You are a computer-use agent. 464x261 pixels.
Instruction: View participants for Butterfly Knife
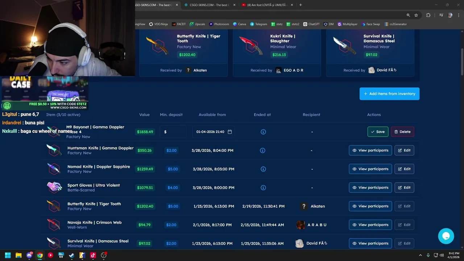pos(370,206)
